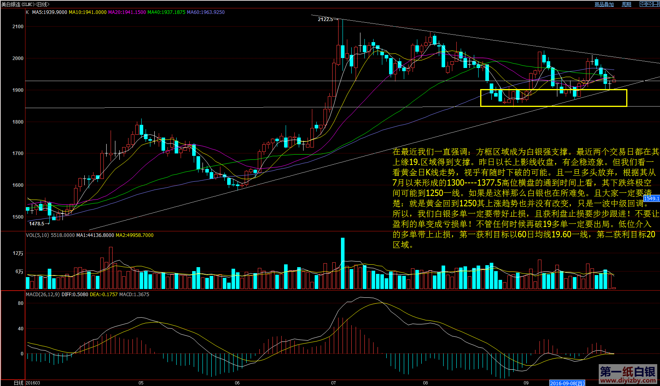
Task: Select the yellow MA10 indicator label
Action: click(x=88, y=12)
